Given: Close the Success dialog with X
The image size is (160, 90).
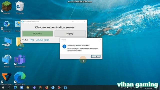Looking at the screenshot, I should click(x=100, y=39).
